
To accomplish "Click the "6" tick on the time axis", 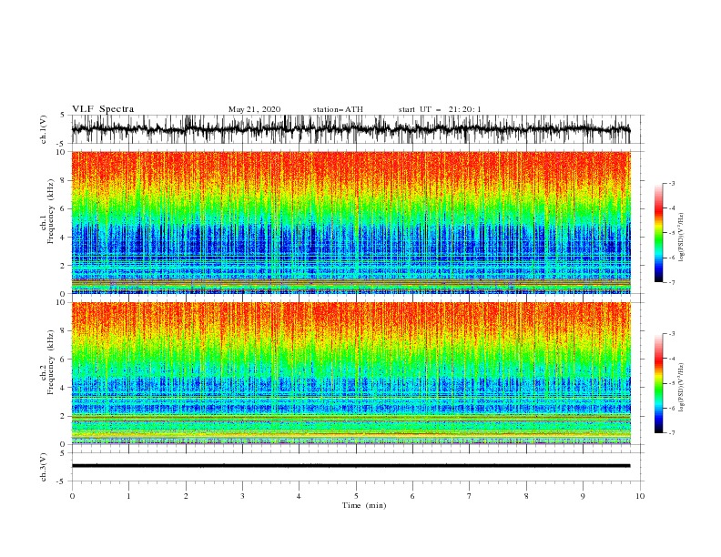I will 412,496.
